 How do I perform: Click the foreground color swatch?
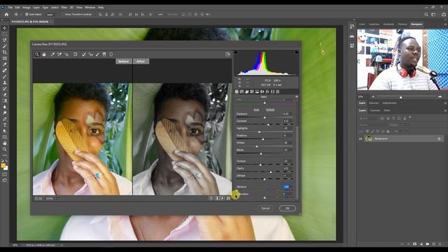(3, 165)
